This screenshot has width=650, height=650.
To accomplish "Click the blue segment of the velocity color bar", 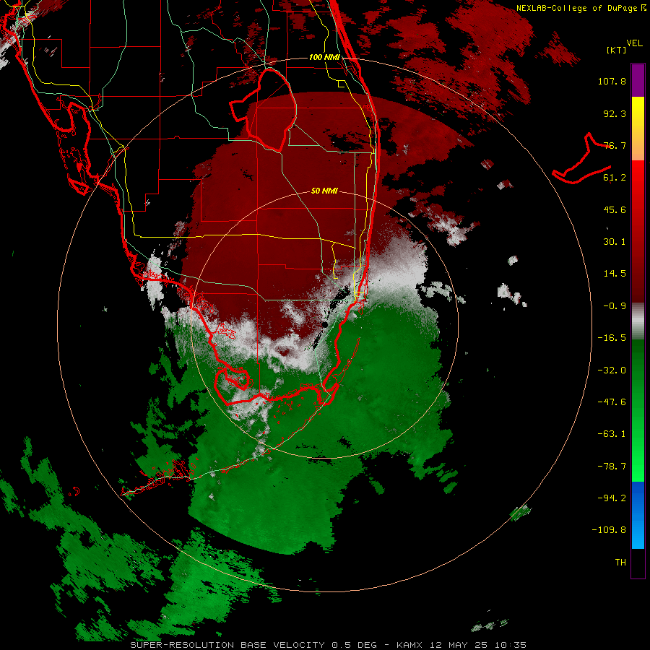I will pos(638,515).
